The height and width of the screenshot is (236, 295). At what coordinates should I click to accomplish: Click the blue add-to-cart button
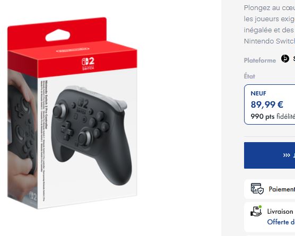(x=270, y=155)
